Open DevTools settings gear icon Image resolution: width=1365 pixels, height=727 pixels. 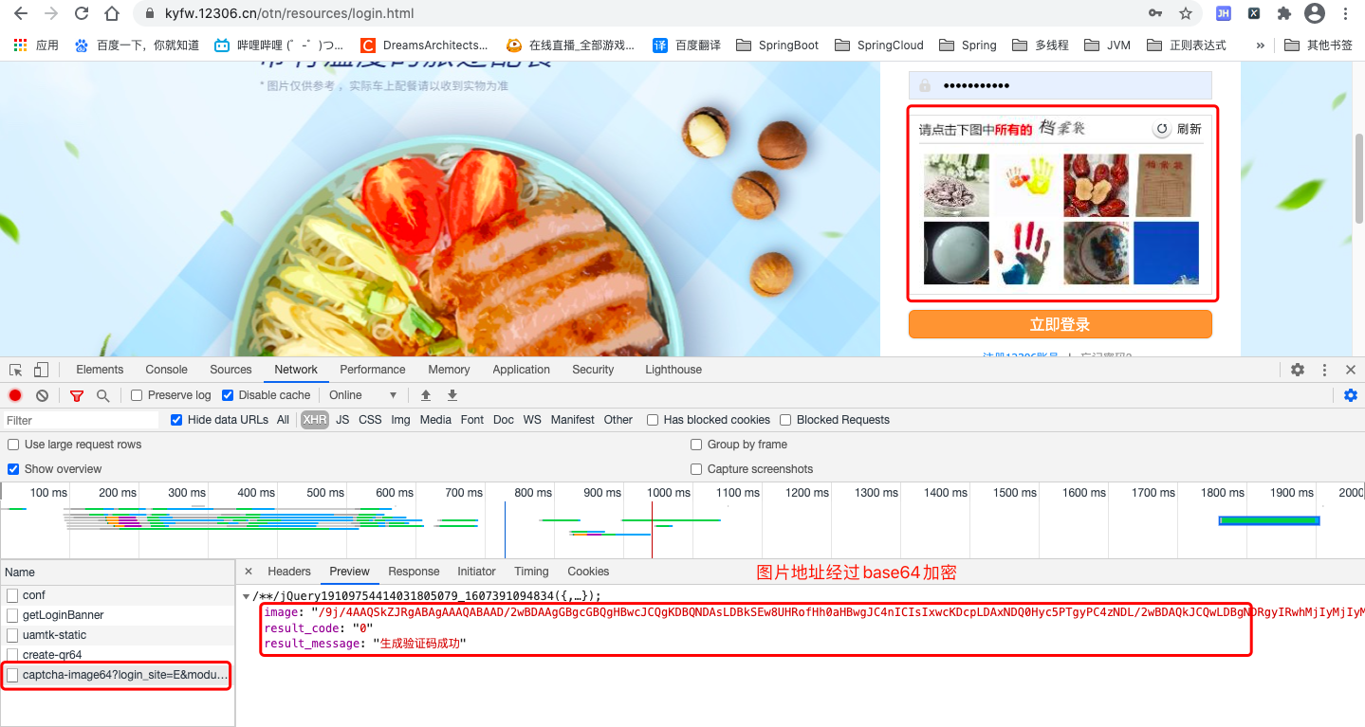[x=1297, y=370]
